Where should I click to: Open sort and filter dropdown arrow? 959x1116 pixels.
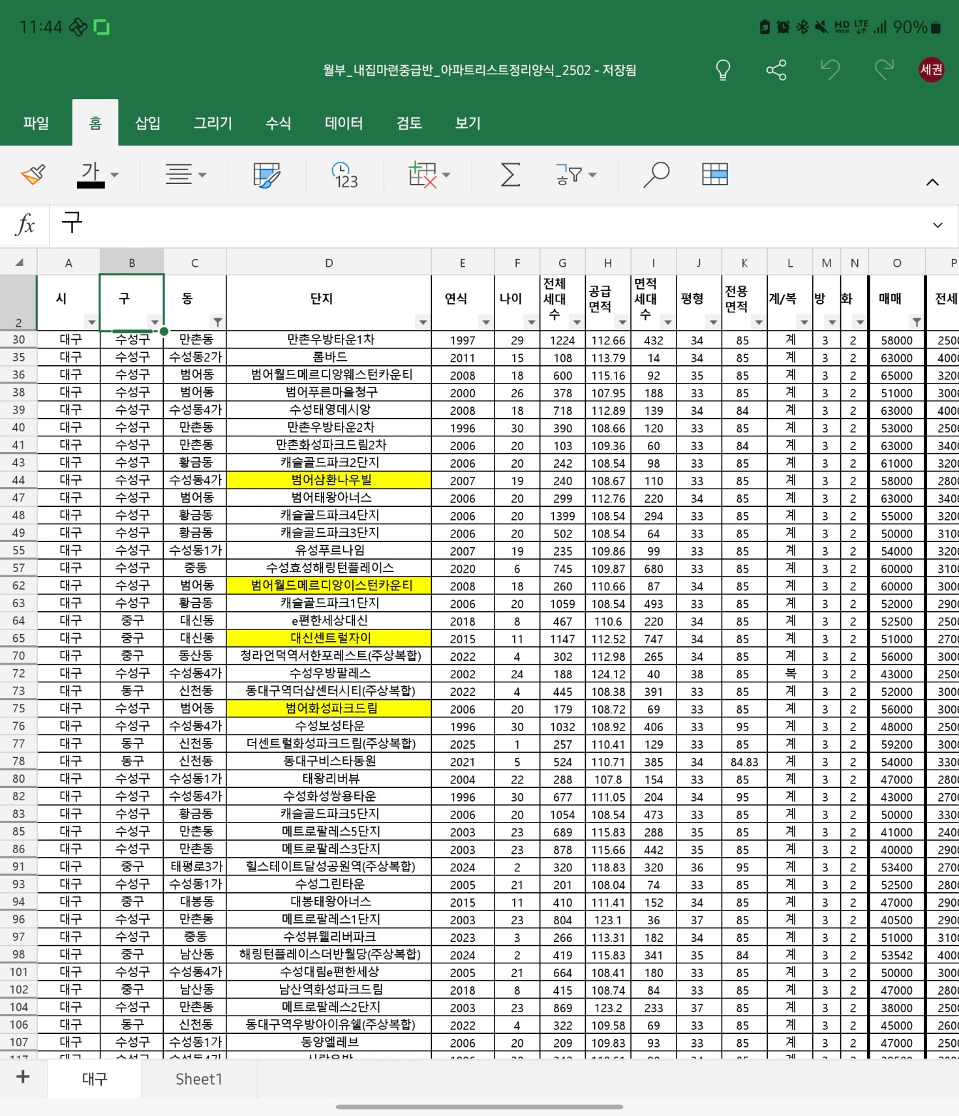pos(592,175)
